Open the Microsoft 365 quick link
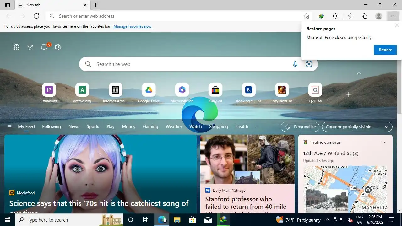 (x=182, y=93)
